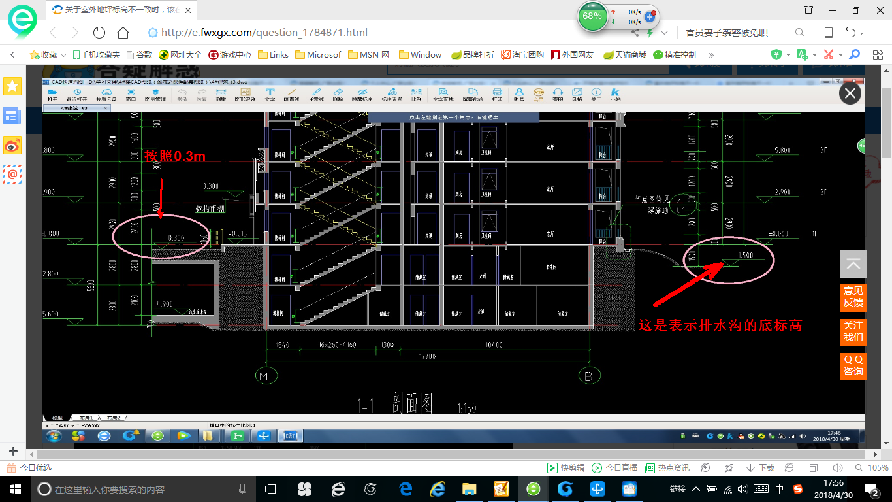
Task: Show more bookmarks overflow chevron
Action: coord(711,55)
